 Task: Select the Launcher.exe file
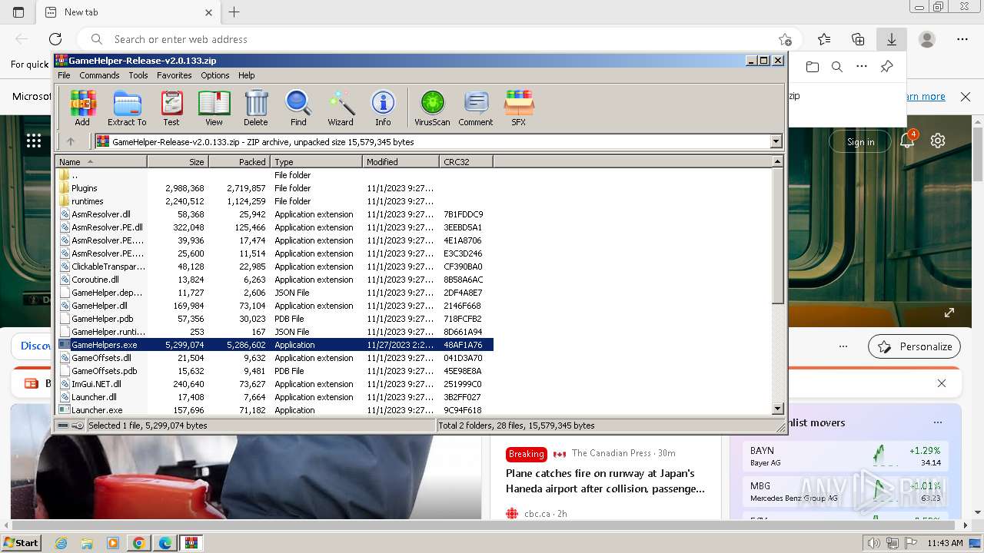point(275,410)
